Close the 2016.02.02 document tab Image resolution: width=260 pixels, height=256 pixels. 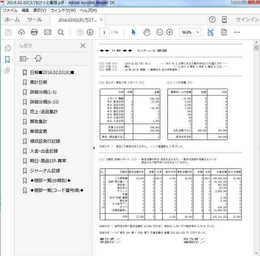[x=101, y=20]
